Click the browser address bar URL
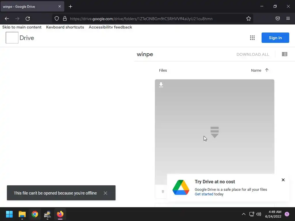This screenshot has height=221, width=295. pos(141,19)
